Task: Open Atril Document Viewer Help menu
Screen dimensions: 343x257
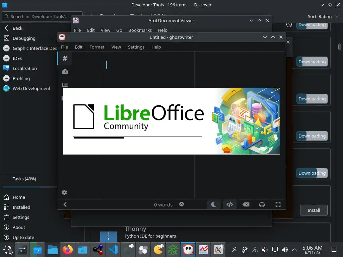Action: click(x=162, y=30)
